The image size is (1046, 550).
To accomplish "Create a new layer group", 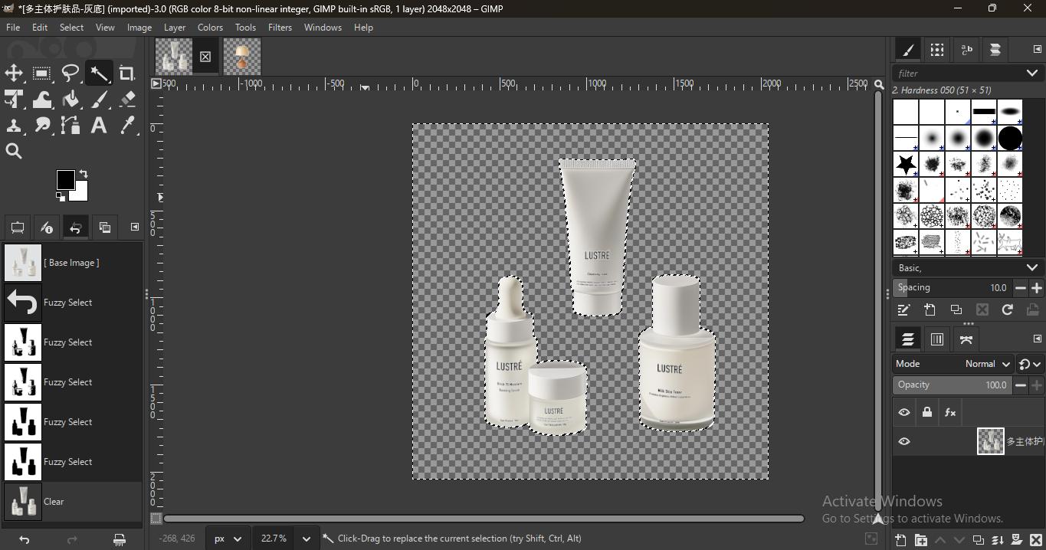I will (x=921, y=540).
